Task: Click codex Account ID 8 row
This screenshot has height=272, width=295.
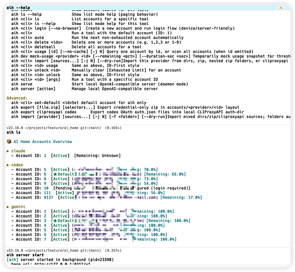Action: (84, 178)
